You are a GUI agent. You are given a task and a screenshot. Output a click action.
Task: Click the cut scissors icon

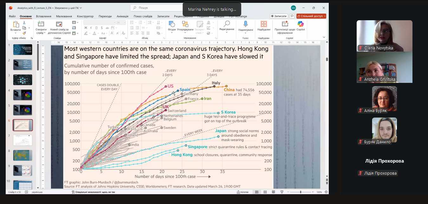[24, 23]
